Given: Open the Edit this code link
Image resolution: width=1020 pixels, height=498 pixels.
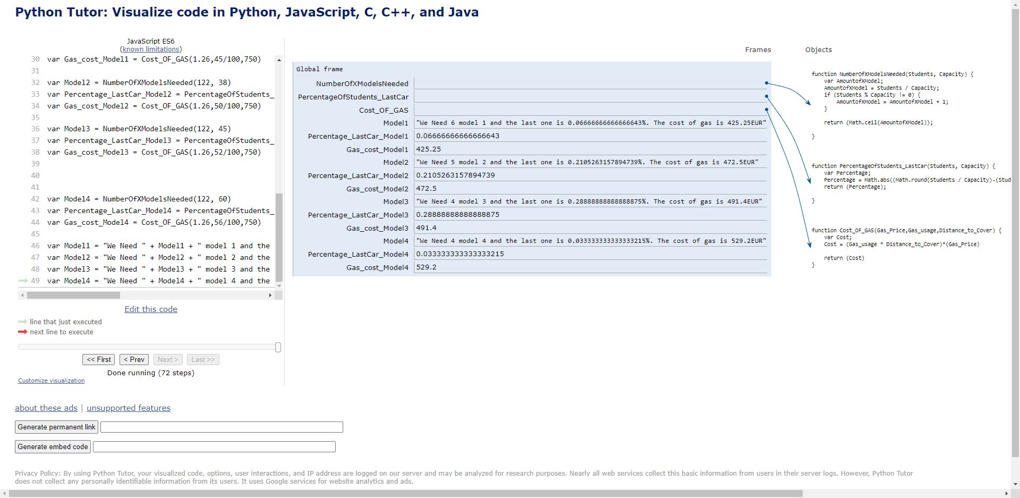Looking at the screenshot, I should point(151,309).
